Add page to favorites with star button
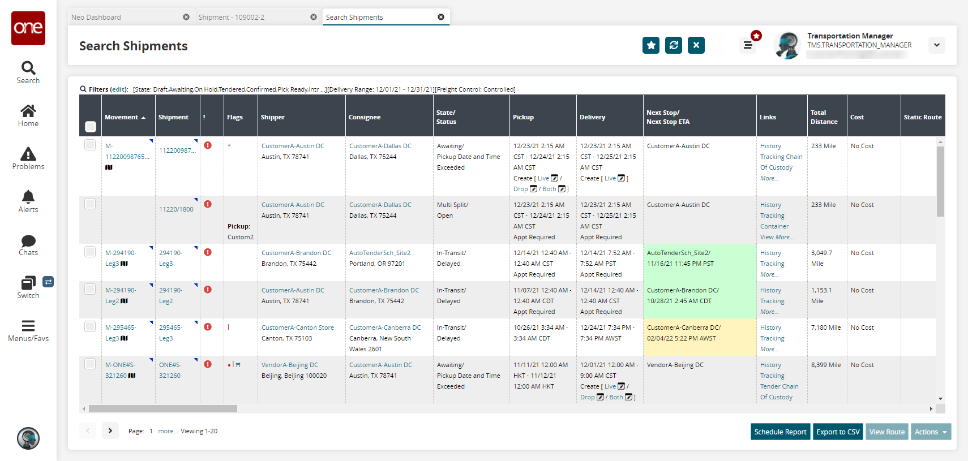This screenshot has height=461, width=968. pyautogui.click(x=651, y=45)
